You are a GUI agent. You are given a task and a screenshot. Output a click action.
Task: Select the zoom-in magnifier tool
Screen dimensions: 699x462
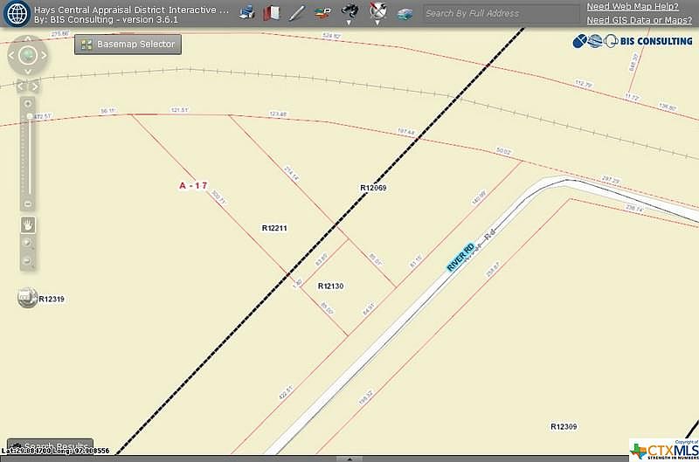[28, 243]
